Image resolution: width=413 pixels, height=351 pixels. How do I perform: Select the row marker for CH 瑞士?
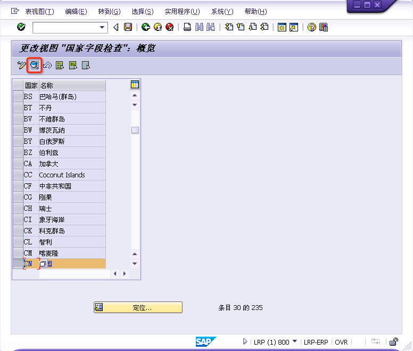(18, 208)
